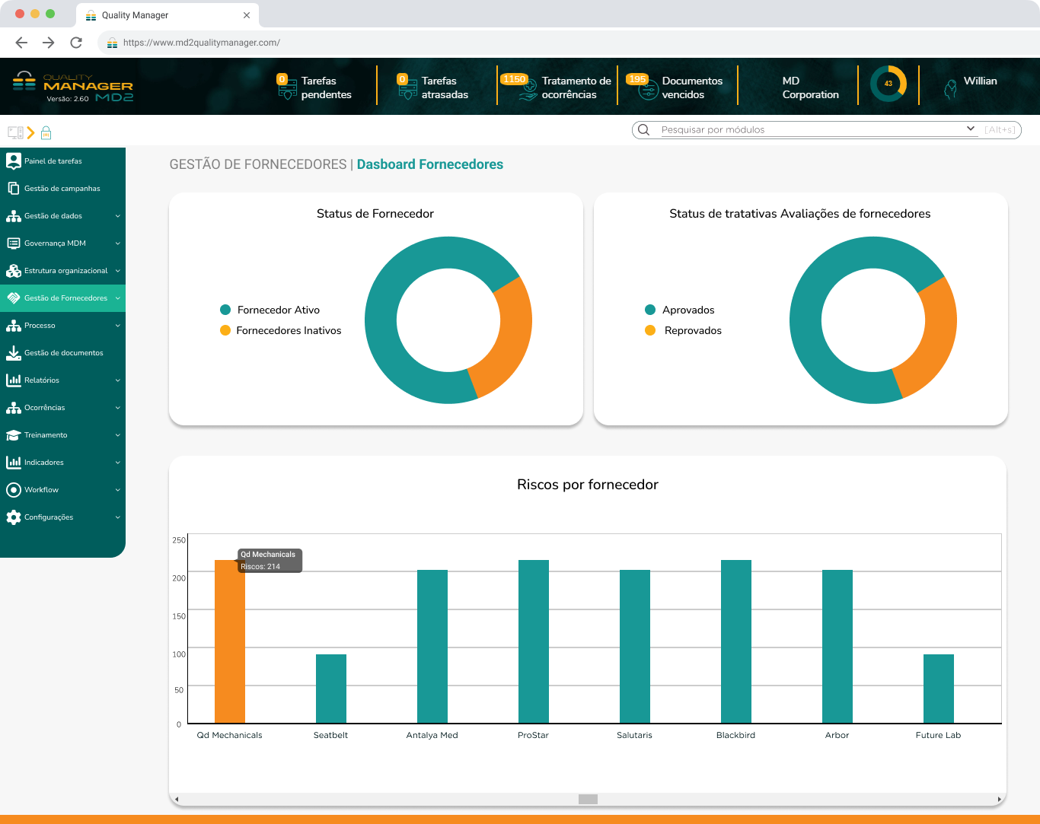Viewport: 1040px width, 824px height.
Task: Click the Gestão de documentos download icon
Action: tap(13, 352)
